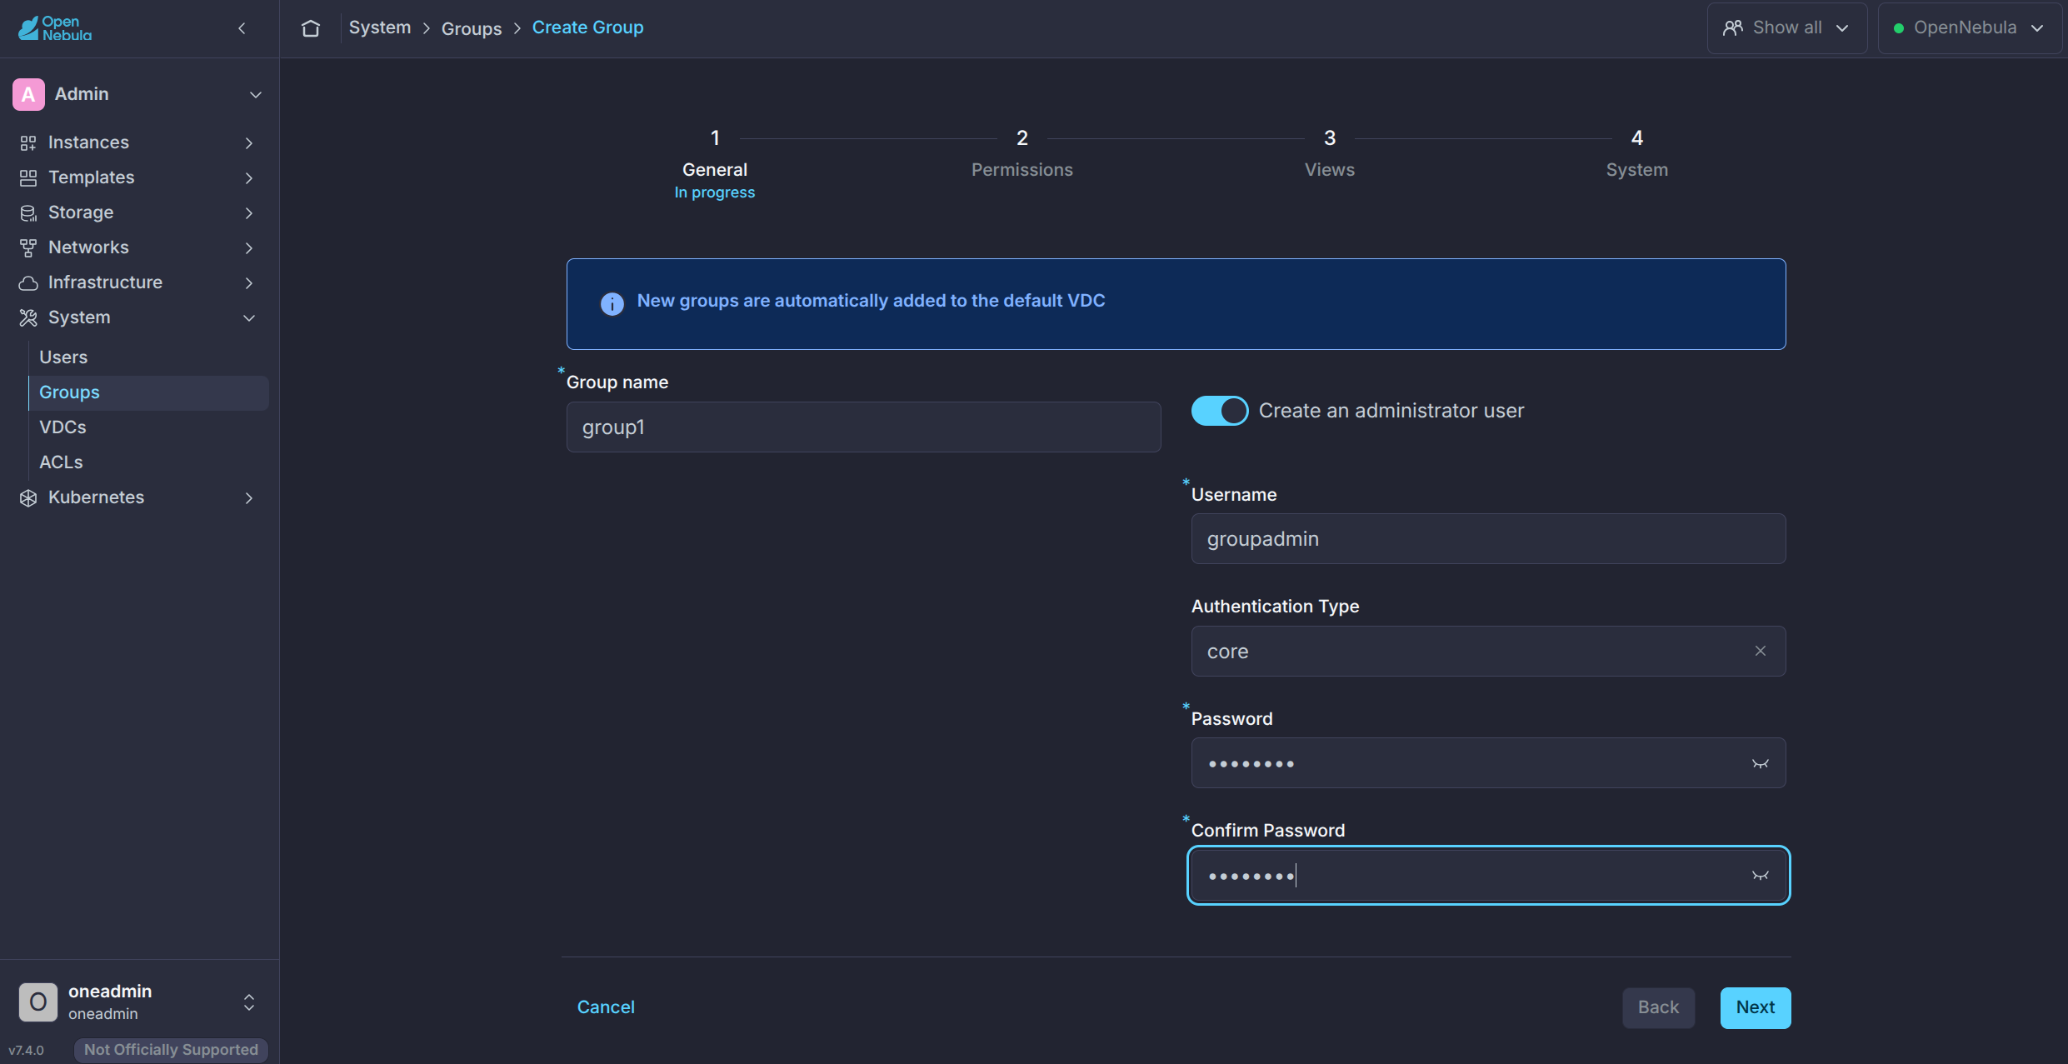The width and height of the screenshot is (2068, 1064).
Task: Go to step 1 General
Action: (x=715, y=163)
